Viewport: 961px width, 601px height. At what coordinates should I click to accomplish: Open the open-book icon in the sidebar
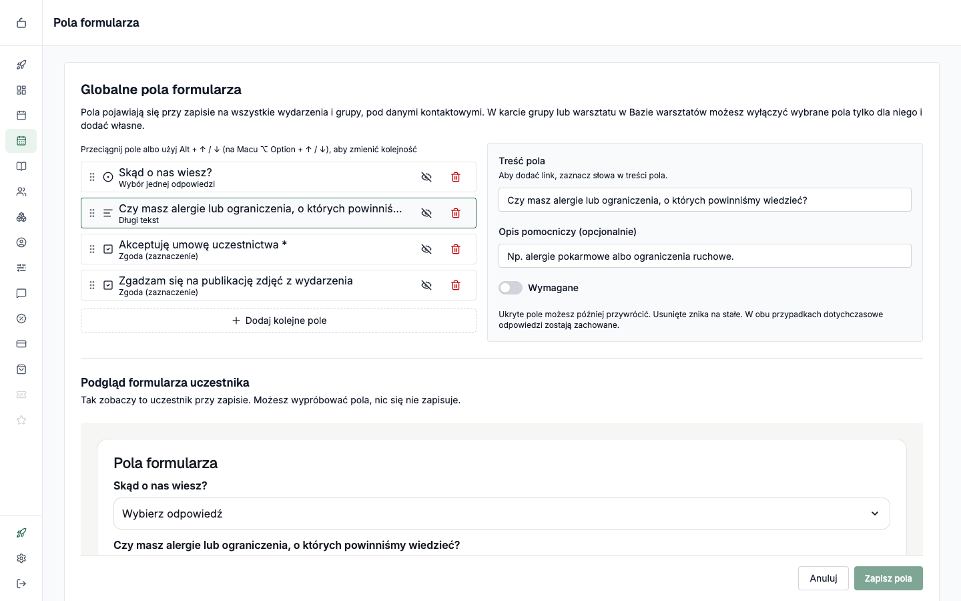click(x=21, y=166)
